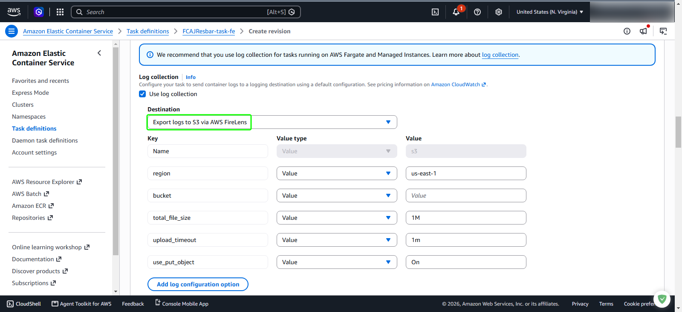Toggle the hamburger navigation menu
This screenshot has height=312, width=682.
pos(12,31)
